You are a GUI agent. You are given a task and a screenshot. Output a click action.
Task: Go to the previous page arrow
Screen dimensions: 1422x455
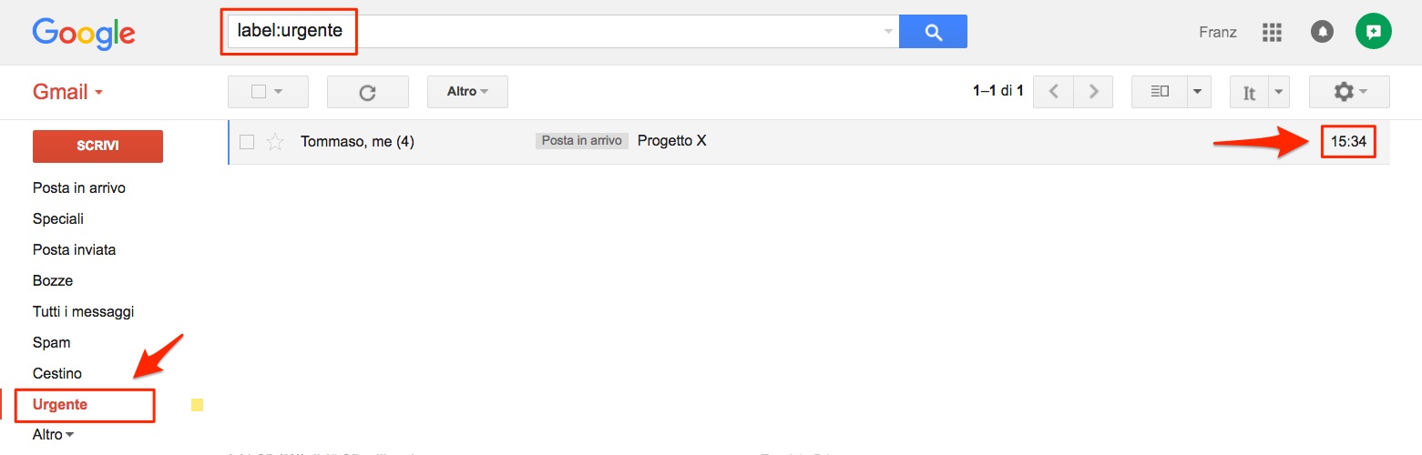[1054, 92]
